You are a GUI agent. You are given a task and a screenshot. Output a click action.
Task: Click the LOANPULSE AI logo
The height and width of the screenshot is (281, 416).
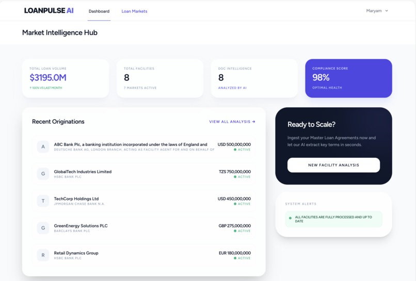(49, 11)
